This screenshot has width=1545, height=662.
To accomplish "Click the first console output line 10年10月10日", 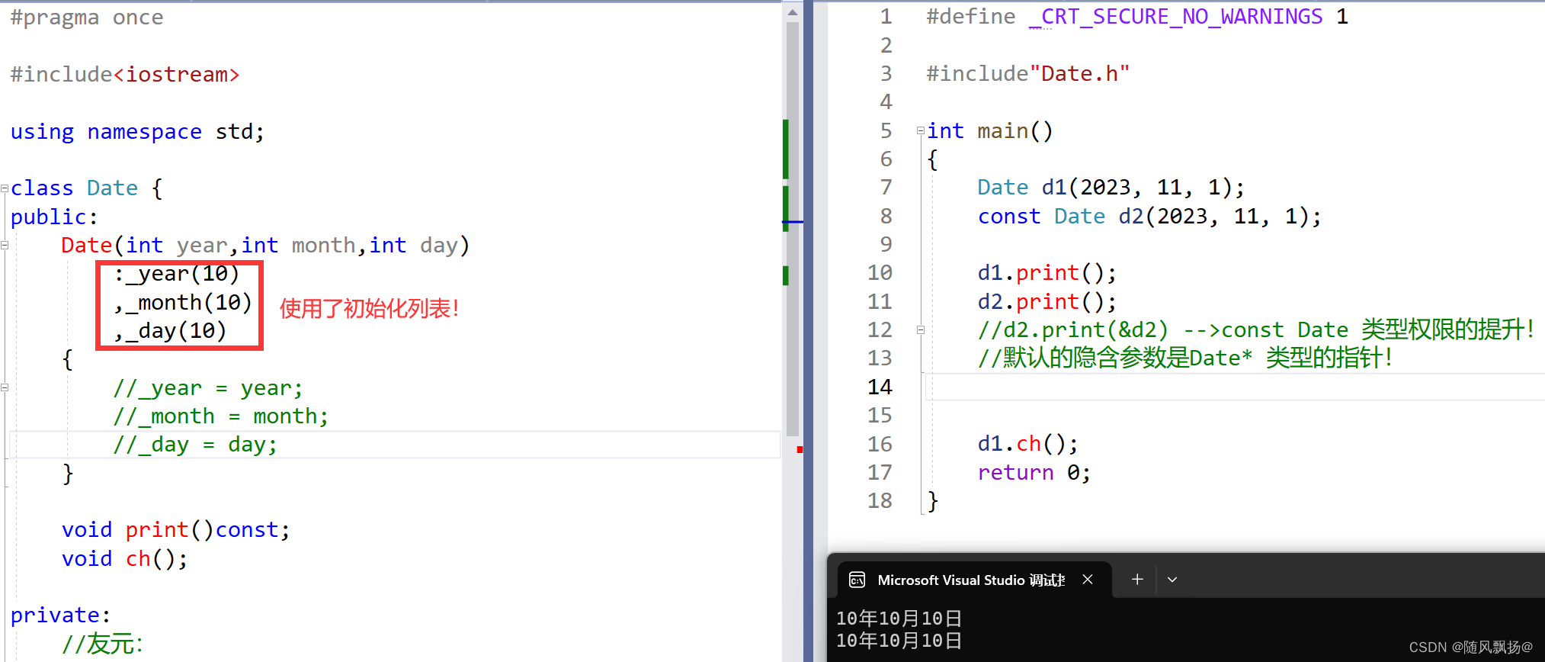I will [x=899, y=619].
